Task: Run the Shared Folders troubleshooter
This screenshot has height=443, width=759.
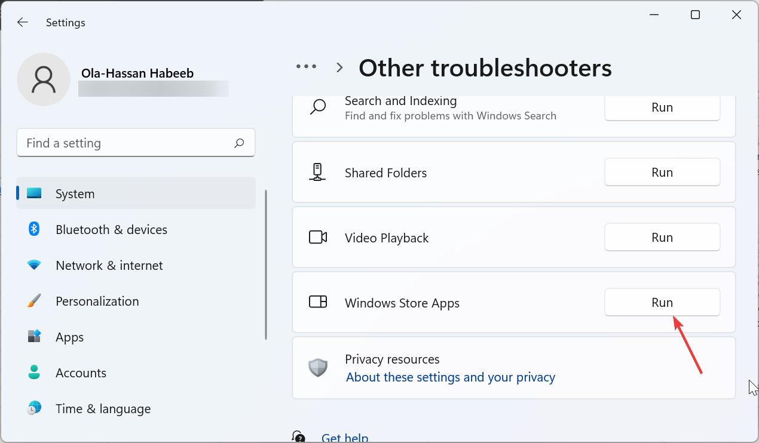Action: pyautogui.click(x=662, y=173)
